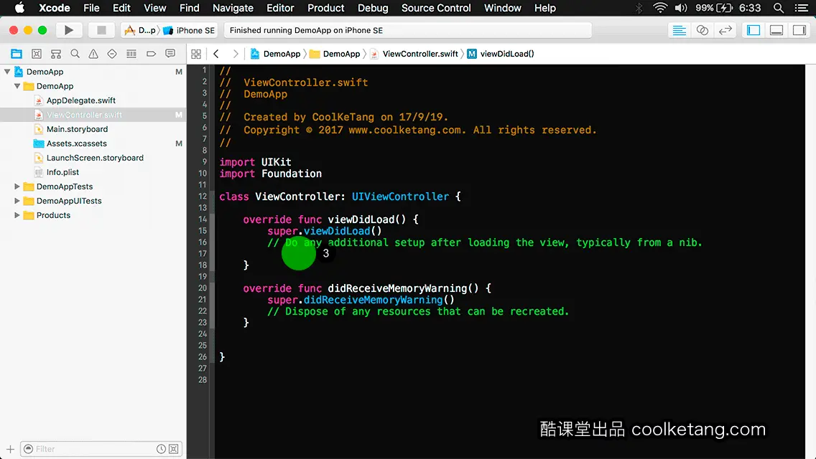The width and height of the screenshot is (816, 459).
Task: Open the Issue navigator warning icon
Action: click(93, 54)
